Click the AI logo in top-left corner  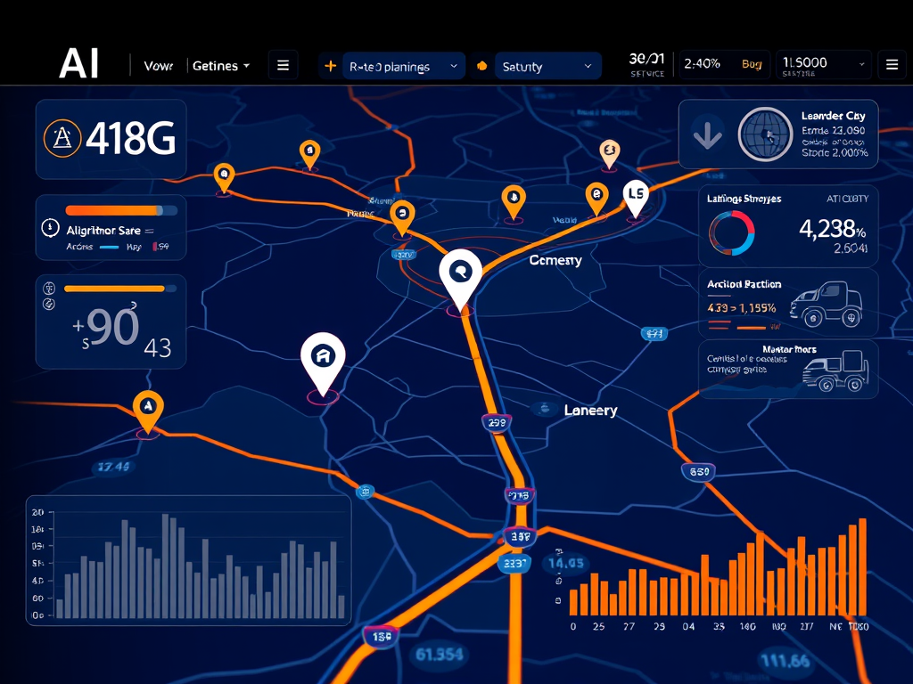coord(78,64)
